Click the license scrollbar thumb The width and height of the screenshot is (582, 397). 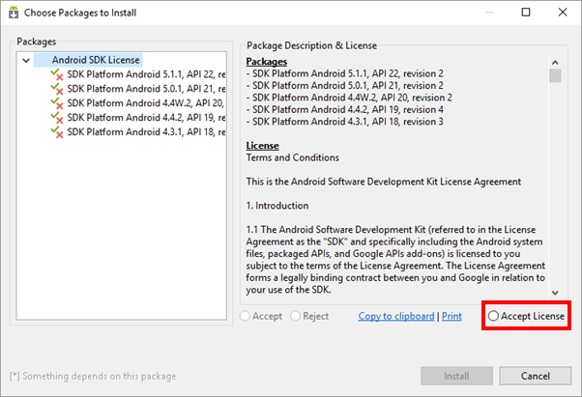tap(555, 75)
